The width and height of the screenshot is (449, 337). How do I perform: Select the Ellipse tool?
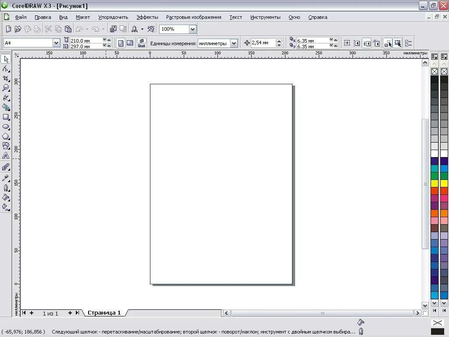[6, 127]
